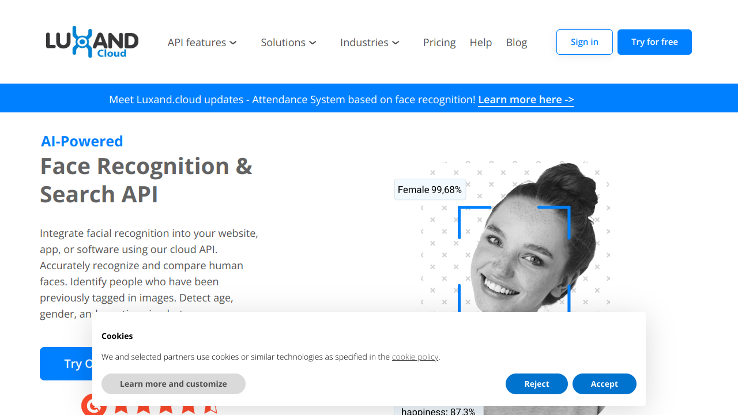The image size is (738, 415).
Task: Expand the Industries dropdown
Action: (370, 43)
